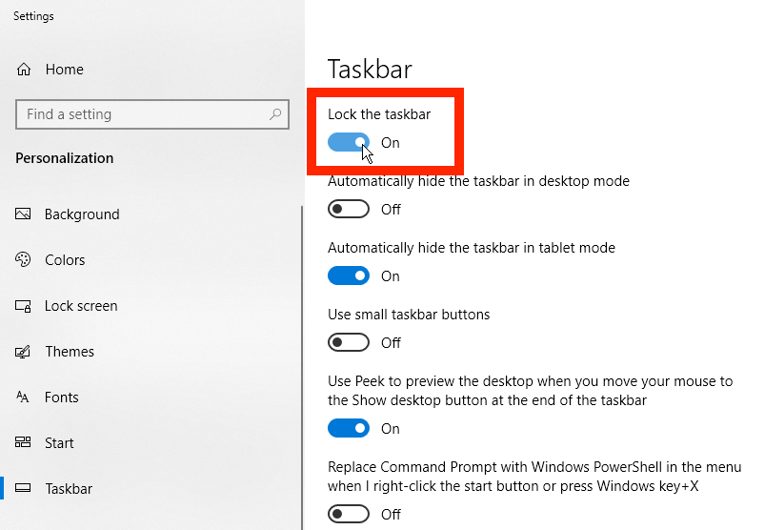Click the Background picture icon
This screenshot has height=530, width=765.
point(23,214)
